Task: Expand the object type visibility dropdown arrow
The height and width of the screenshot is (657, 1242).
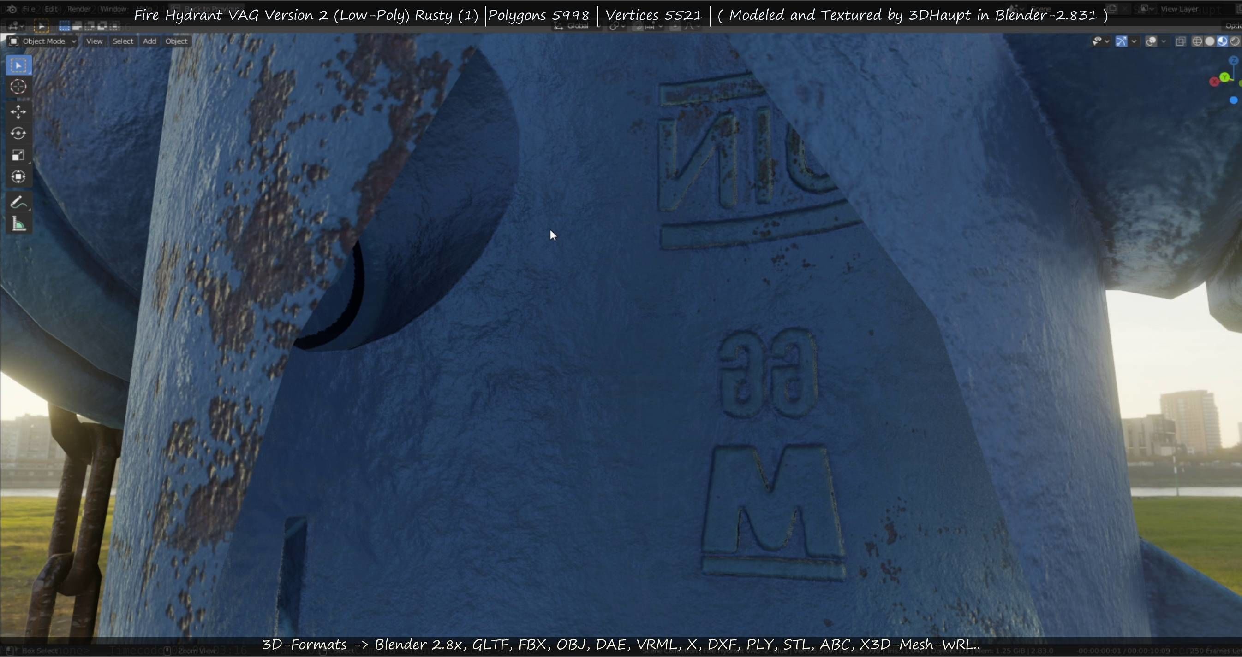Action: point(1107,41)
